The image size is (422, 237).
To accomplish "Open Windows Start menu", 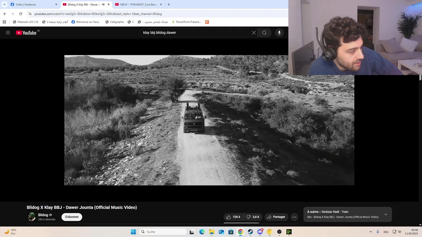I will [133, 232].
